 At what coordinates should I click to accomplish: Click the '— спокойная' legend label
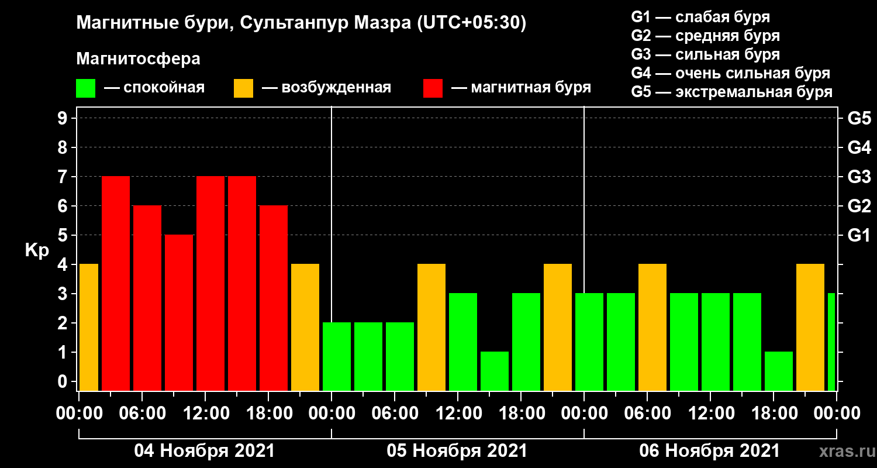[154, 88]
